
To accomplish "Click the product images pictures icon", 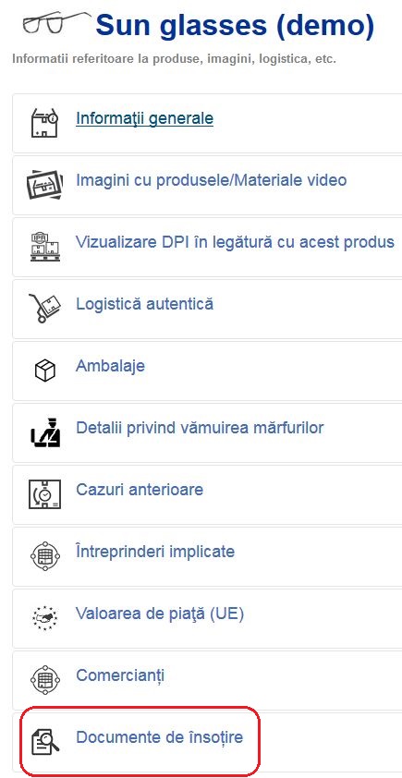I will point(44,185).
